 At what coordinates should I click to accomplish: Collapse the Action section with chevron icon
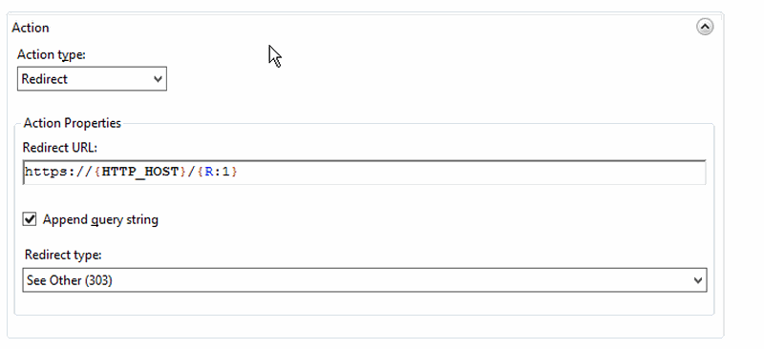point(705,27)
